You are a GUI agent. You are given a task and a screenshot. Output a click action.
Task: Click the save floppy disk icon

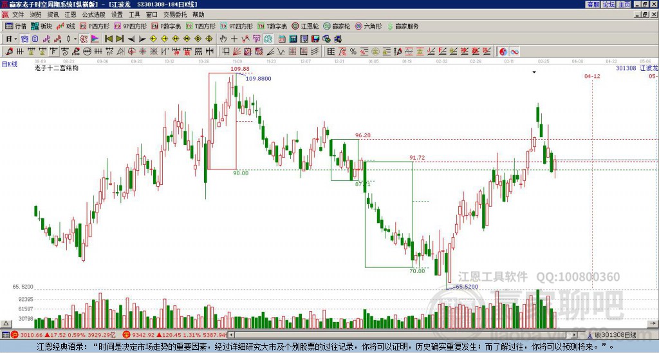click(315, 39)
